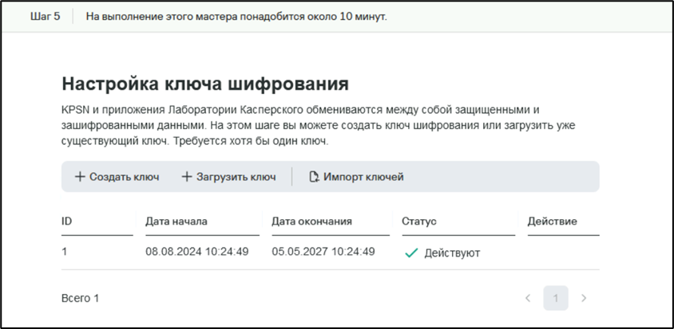674x329 pixels.
Task: Click the Статус column header
Action: (418, 221)
